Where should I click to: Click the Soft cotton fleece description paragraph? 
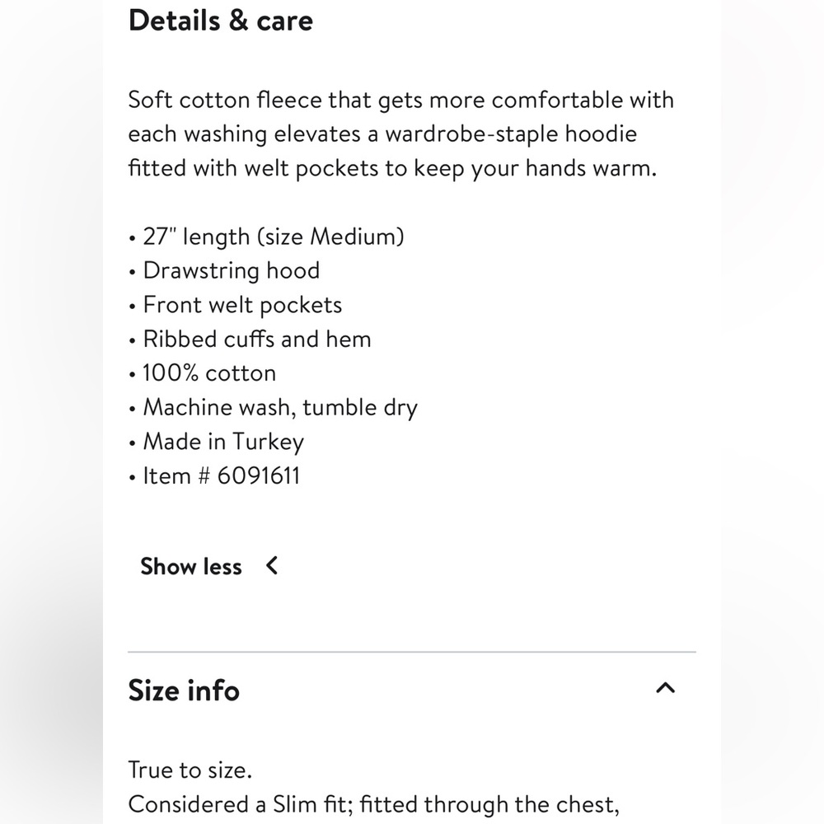401,134
